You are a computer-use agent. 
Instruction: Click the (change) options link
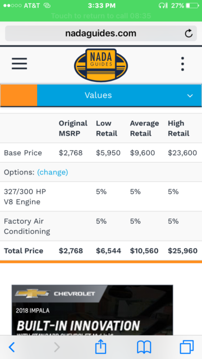(52, 172)
